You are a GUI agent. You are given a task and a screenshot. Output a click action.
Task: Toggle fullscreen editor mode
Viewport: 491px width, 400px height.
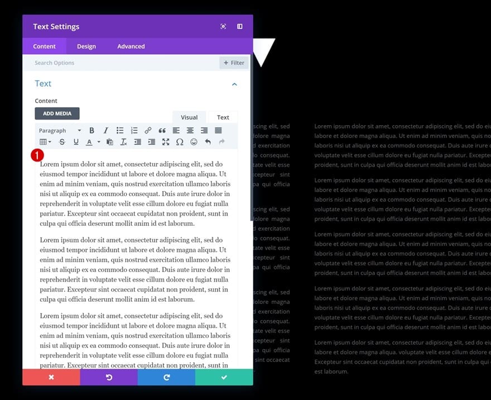(166, 142)
